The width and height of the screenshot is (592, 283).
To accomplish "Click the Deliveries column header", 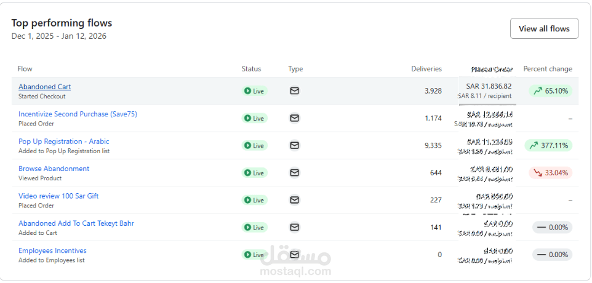I will pos(426,69).
